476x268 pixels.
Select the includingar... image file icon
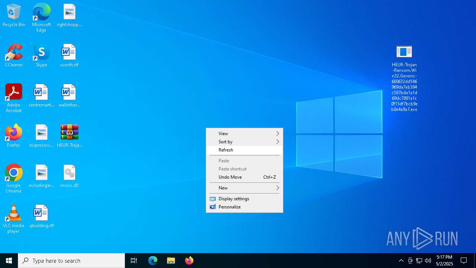point(41,176)
